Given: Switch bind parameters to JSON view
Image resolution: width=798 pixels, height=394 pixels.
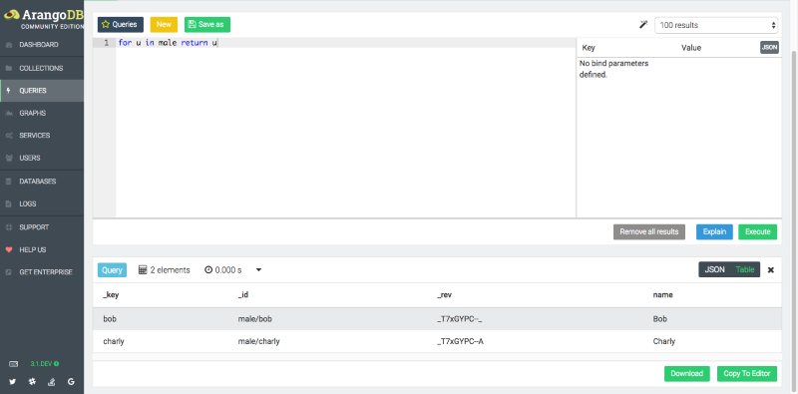Looking at the screenshot, I should point(769,47).
